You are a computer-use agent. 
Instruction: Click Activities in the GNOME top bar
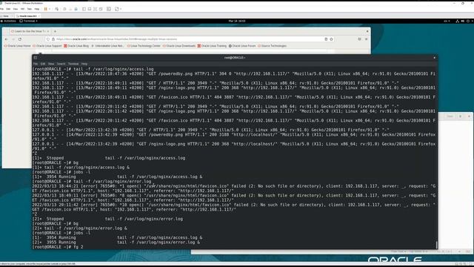[8, 22]
